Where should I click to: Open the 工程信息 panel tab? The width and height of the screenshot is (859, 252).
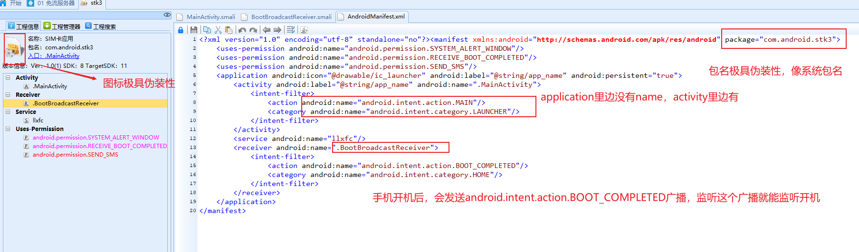[23, 26]
